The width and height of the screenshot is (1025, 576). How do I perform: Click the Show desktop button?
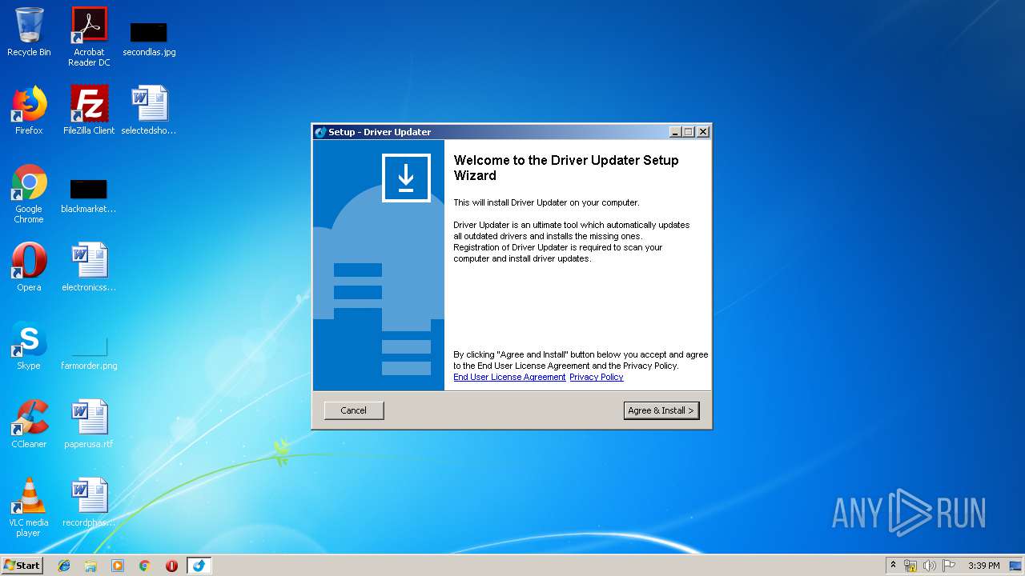1016,566
